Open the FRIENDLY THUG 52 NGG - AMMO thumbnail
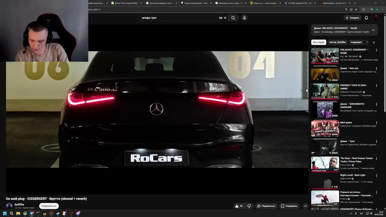 pyautogui.click(x=325, y=91)
